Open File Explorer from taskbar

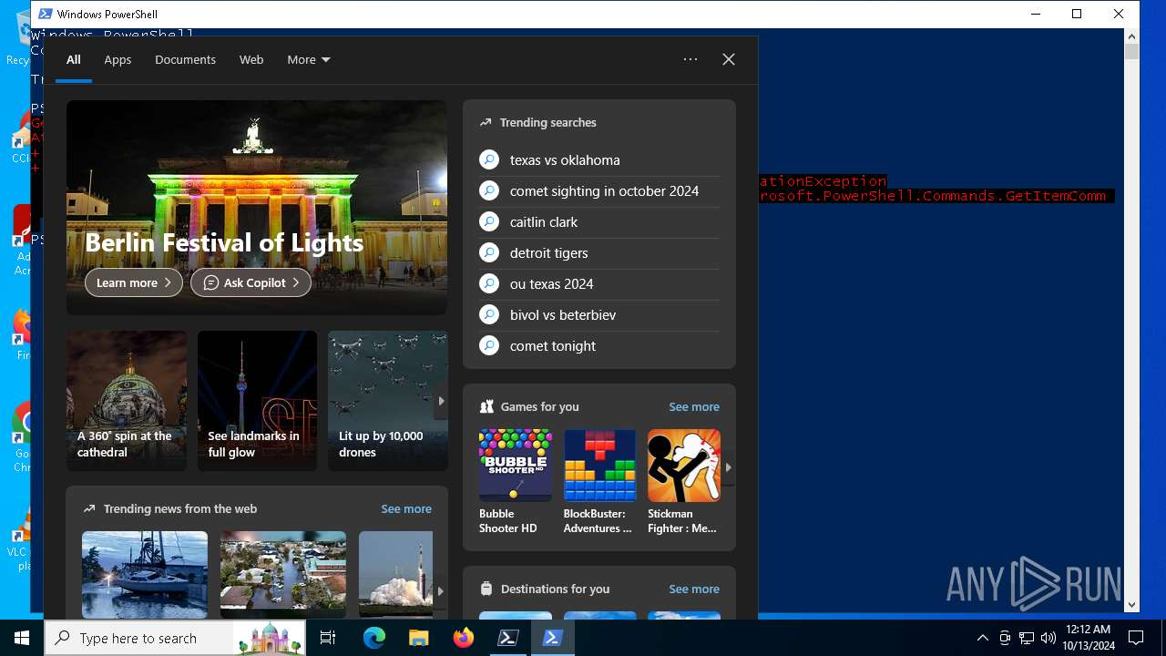tap(418, 638)
